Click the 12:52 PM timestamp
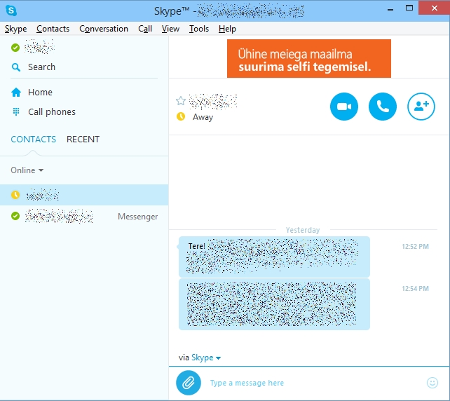 point(415,247)
